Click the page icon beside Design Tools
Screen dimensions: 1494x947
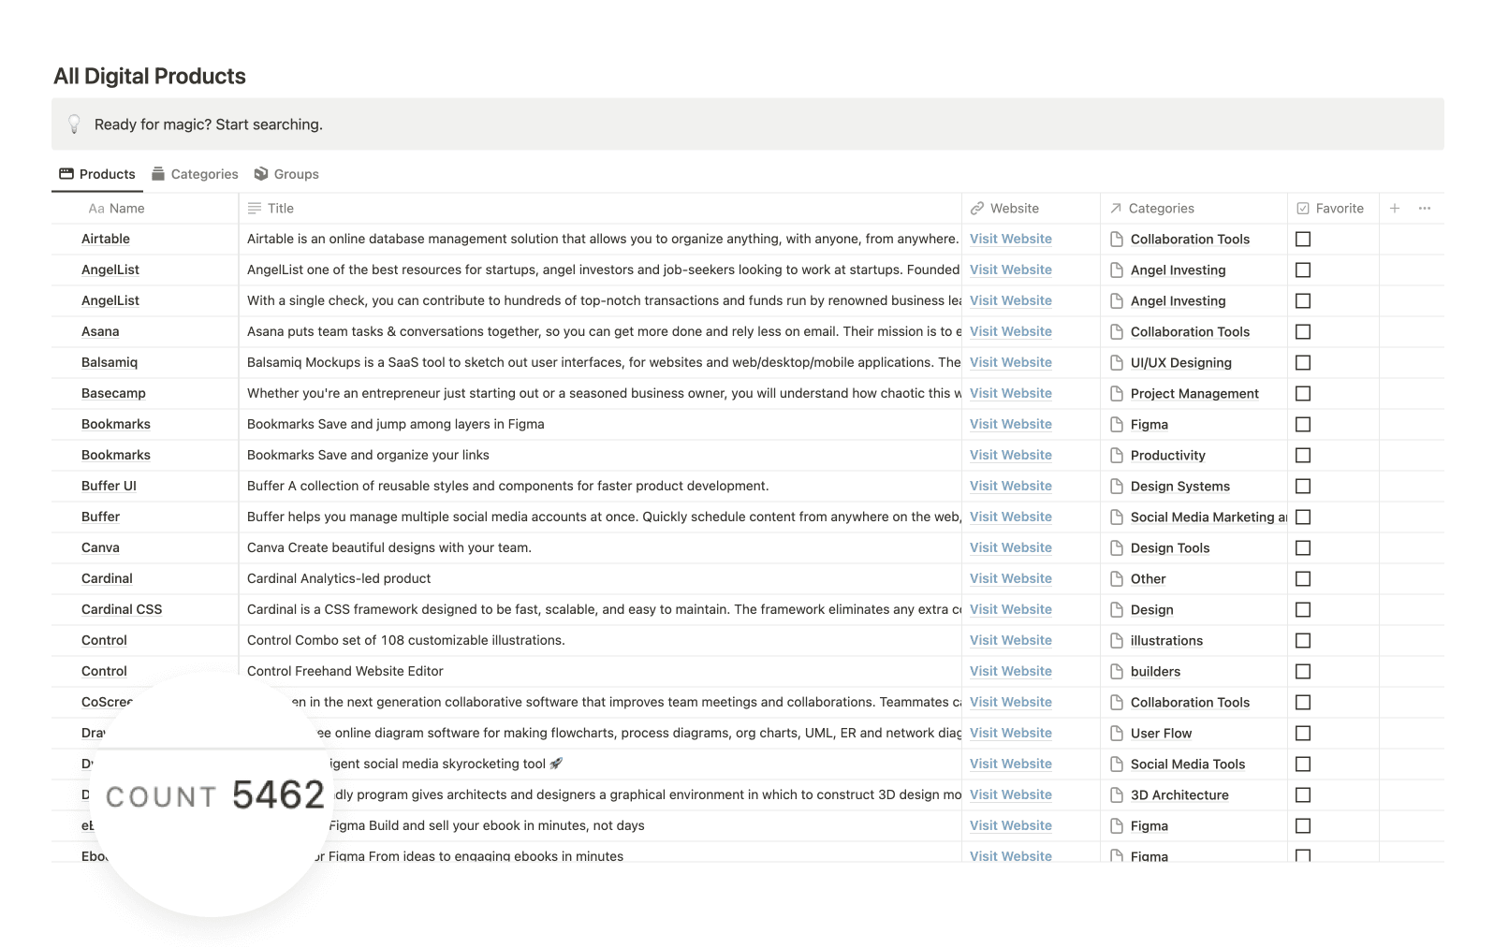coord(1116,548)
